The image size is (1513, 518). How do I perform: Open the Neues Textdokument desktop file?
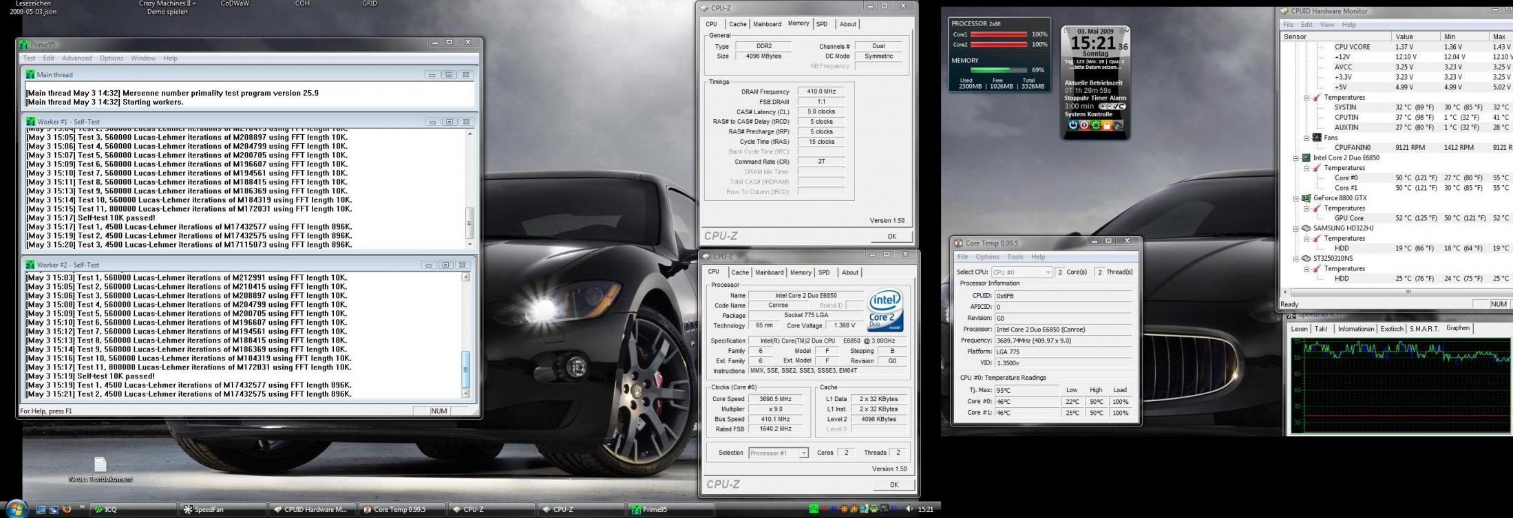click(100, 470)
